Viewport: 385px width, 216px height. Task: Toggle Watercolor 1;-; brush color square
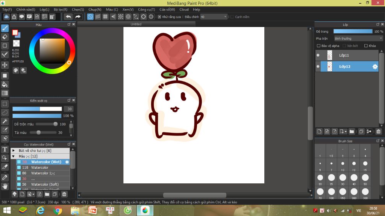coord(19,173)
